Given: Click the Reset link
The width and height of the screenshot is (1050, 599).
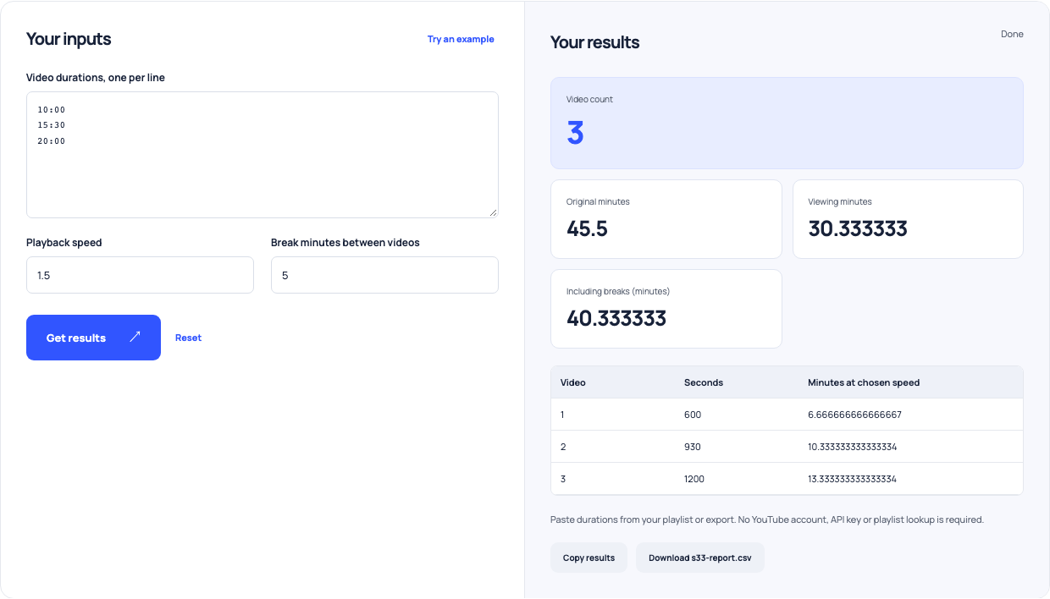Looking at the screenshot, I should (188, 338).
